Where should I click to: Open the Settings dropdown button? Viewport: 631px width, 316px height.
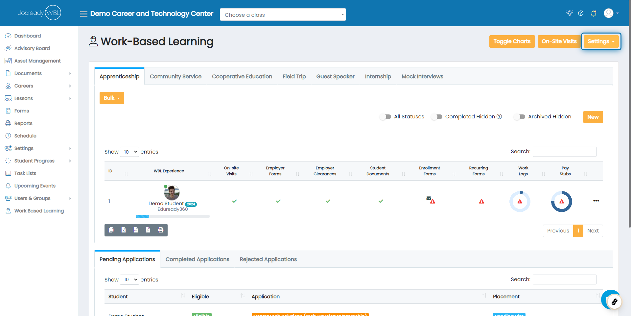pyautogui.click(x=601, y=41)
